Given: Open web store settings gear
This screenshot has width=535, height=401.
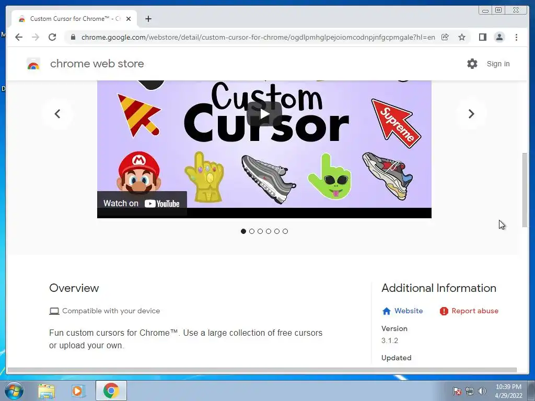Looking at the screenshot, I should (472, 64).
